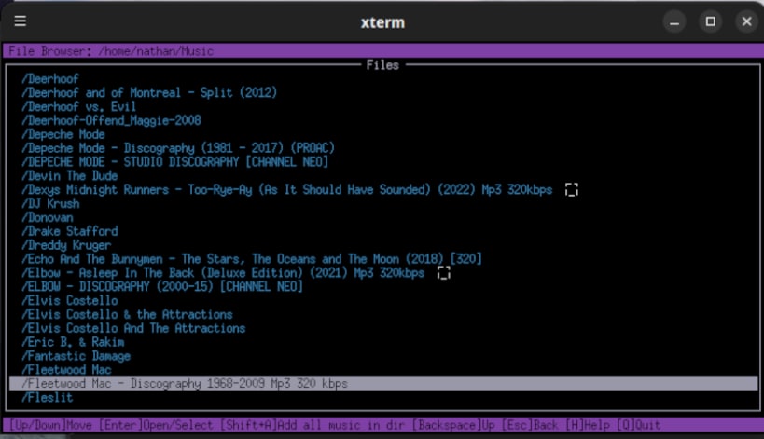Open the xterm hamburger menu
This screenshot has width=764, height=439.
click(x=20, y=21)
